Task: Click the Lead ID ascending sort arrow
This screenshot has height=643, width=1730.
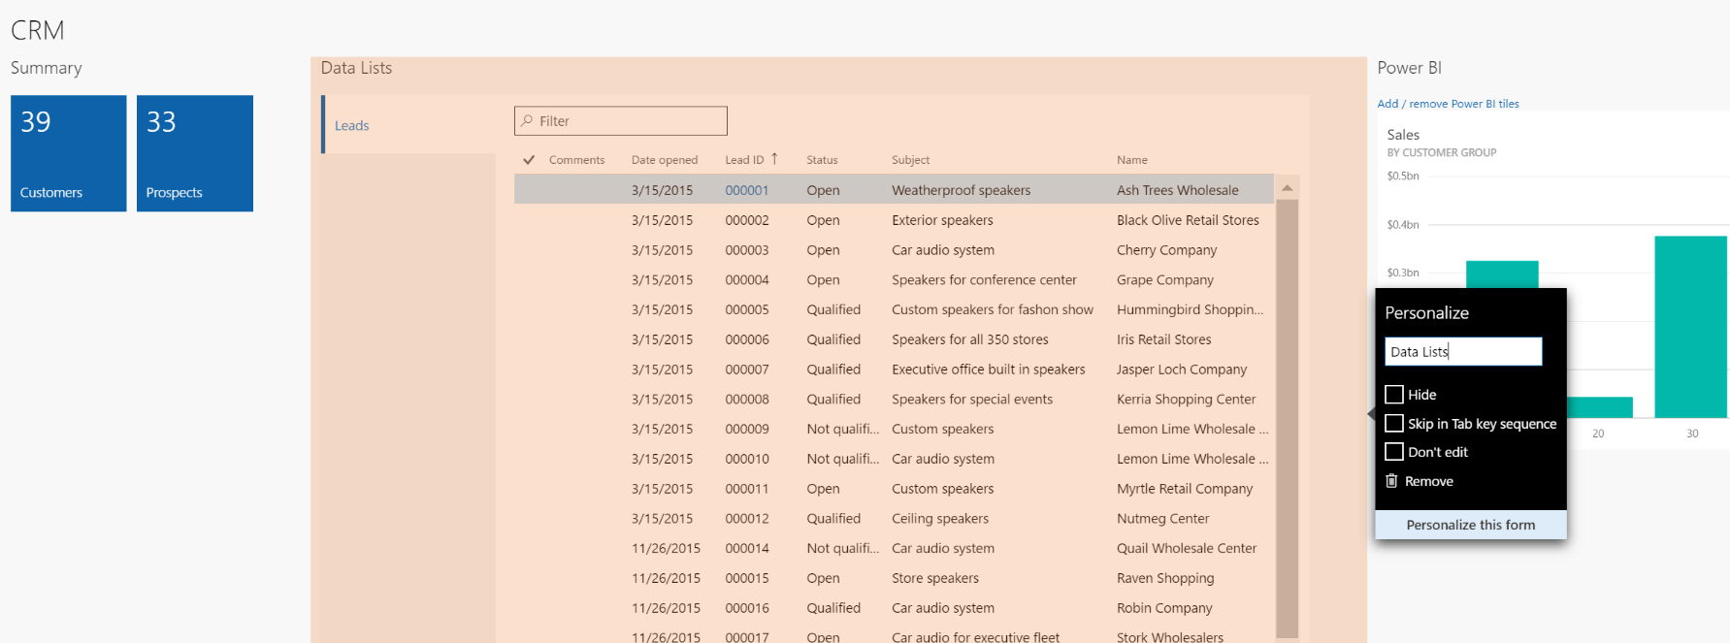Action: 774,159
